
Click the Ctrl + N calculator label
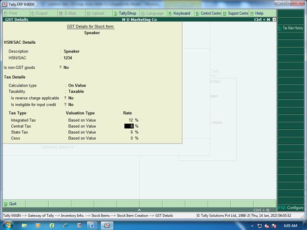coord(261,210)
